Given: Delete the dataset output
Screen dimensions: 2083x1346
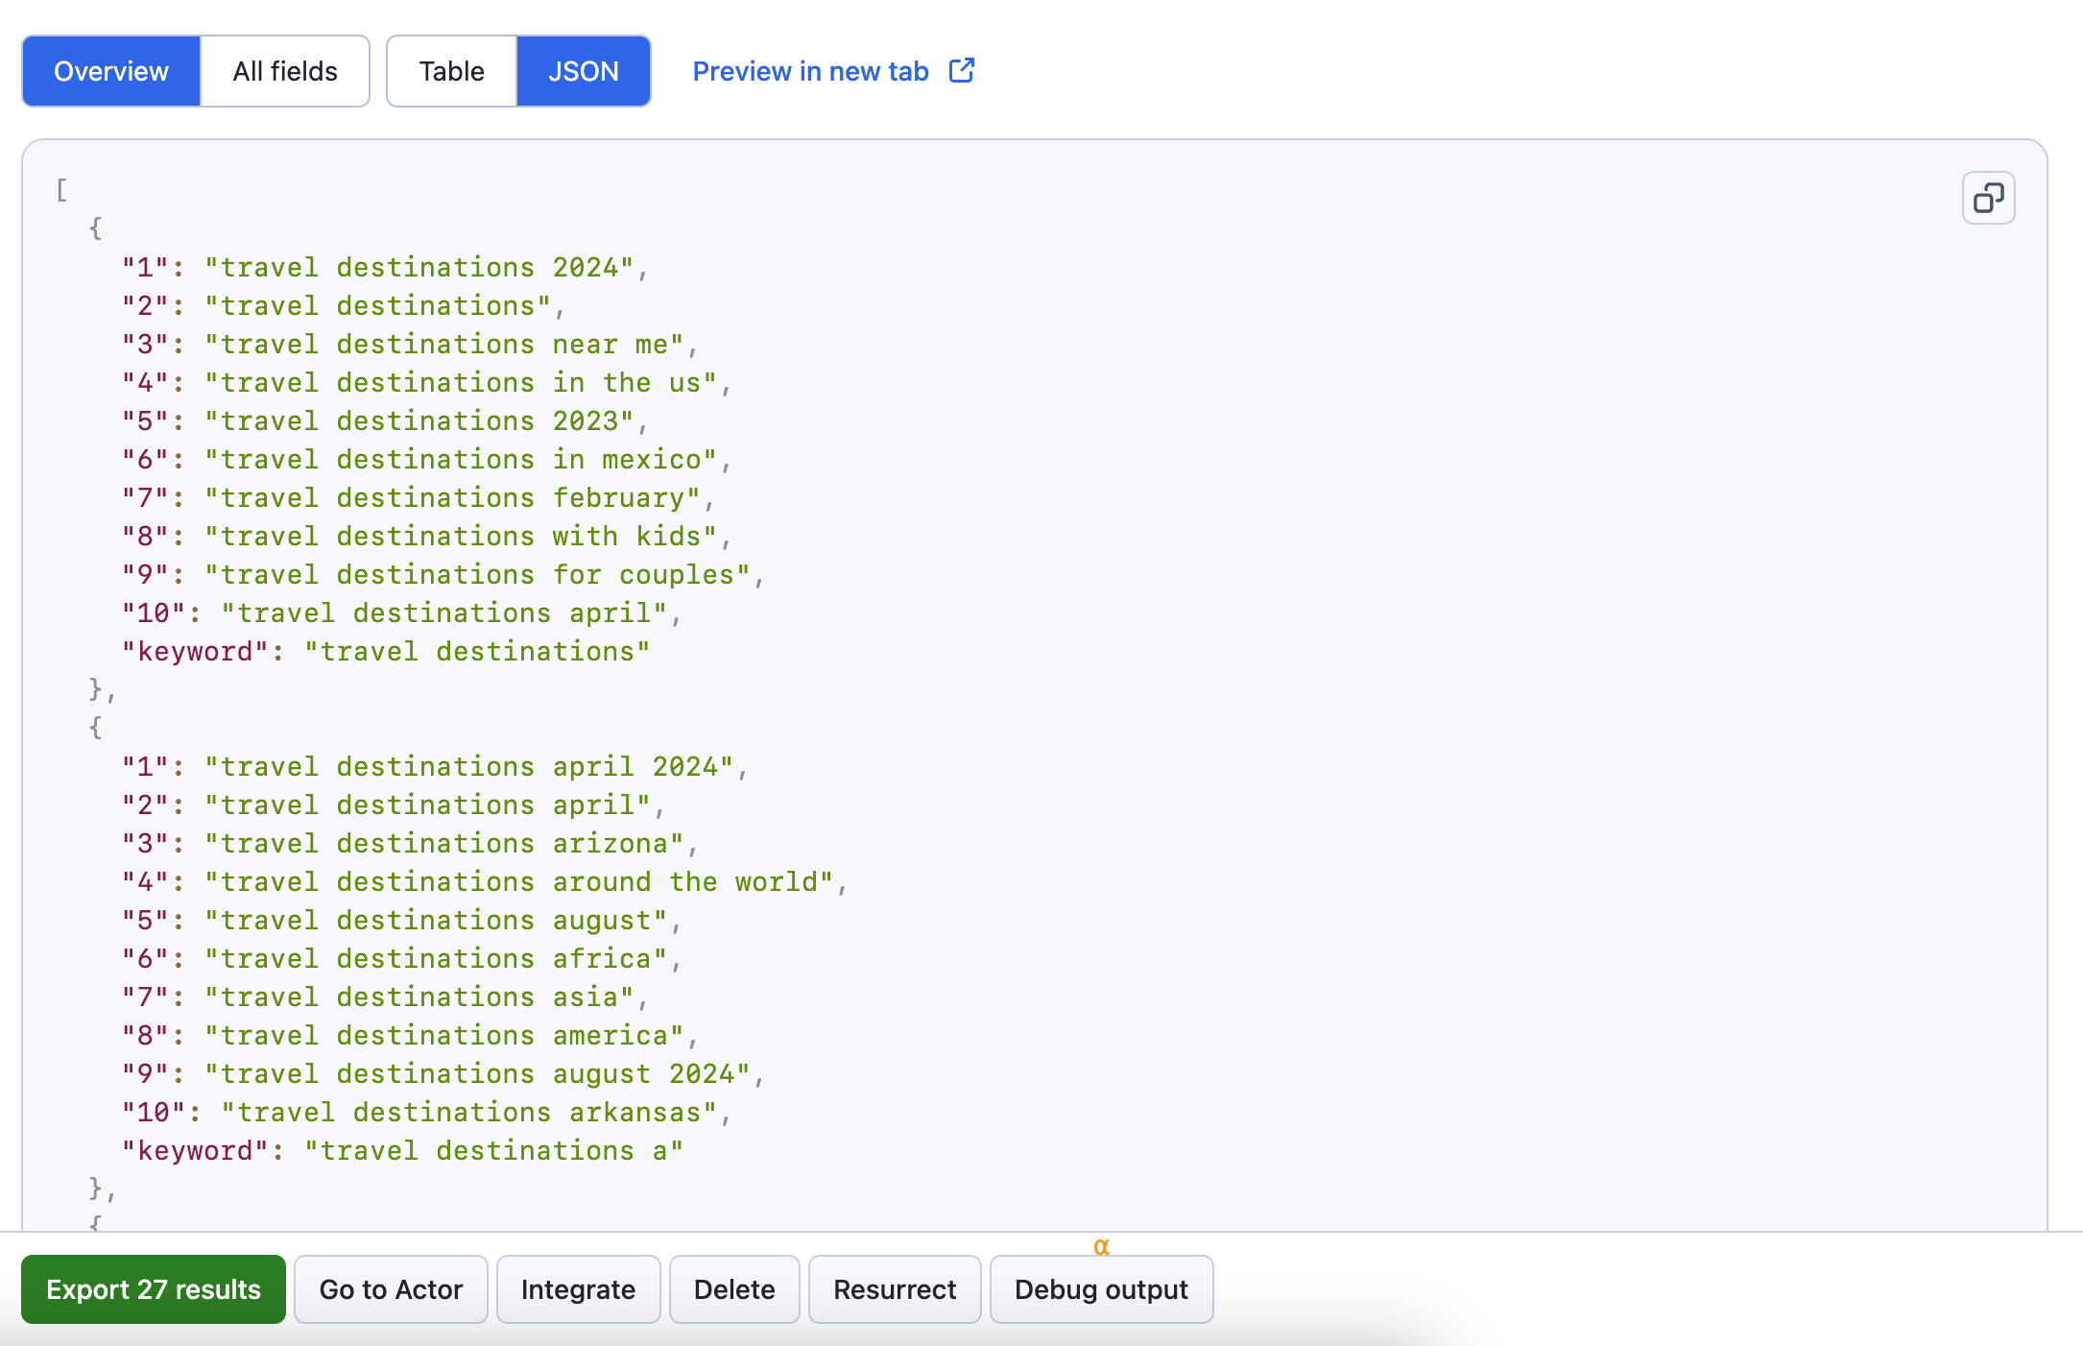Looking at the screenshot, I should 734,1289.
